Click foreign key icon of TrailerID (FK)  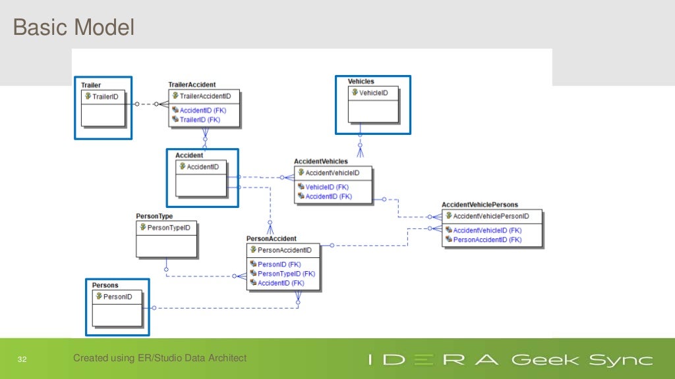[x=175, y=120]
